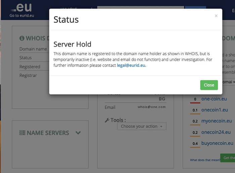
Task: Click the 'Domain name' row label
Action: 33,49
